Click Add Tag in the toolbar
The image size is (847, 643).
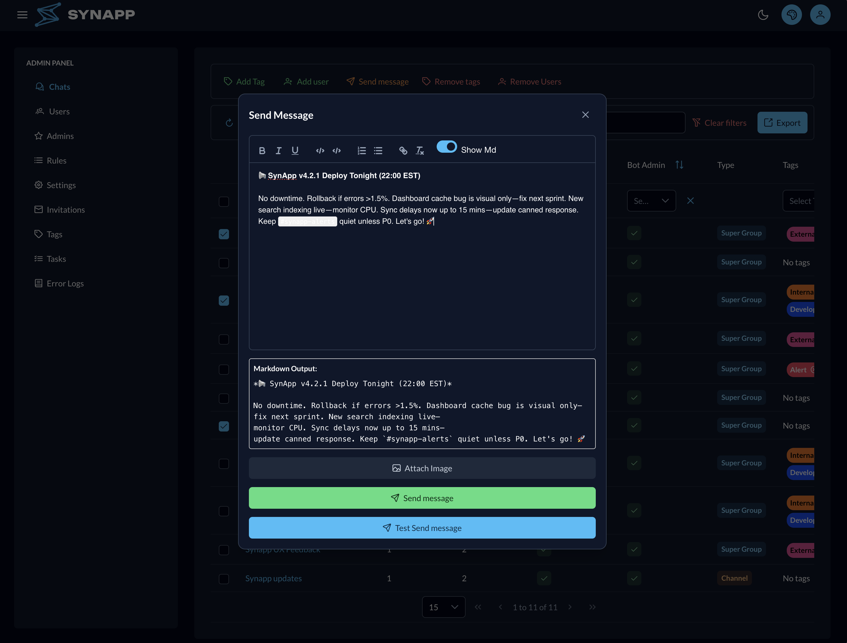click(244, 82)
